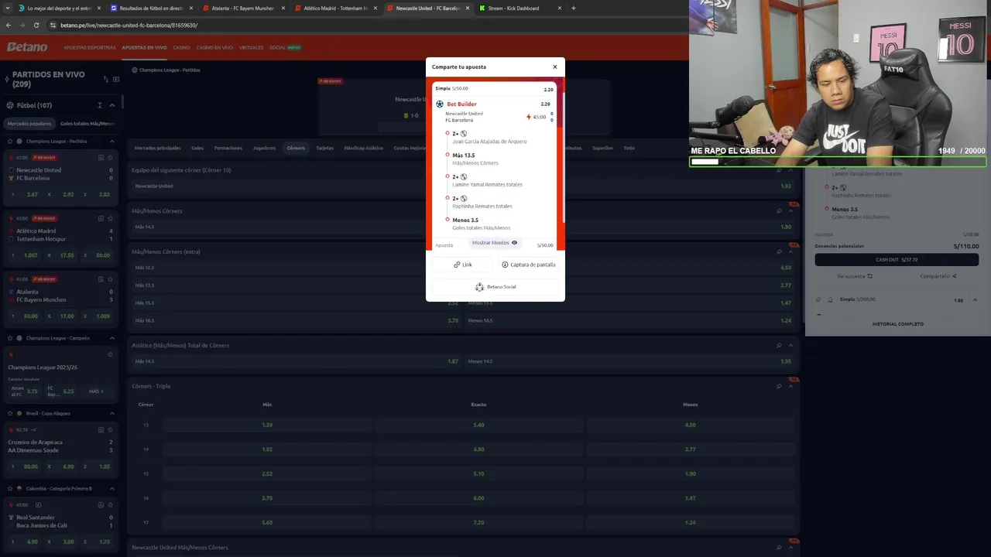Click the live lightning icon beside 45:00
The image size is (991, 557).
coord(529,117)
